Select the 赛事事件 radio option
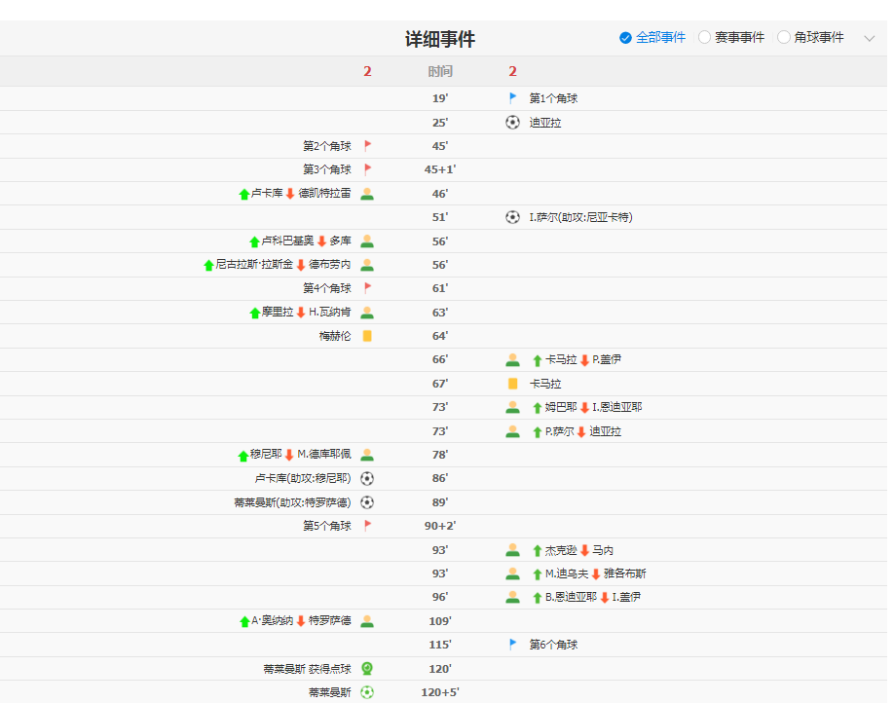 731,38
